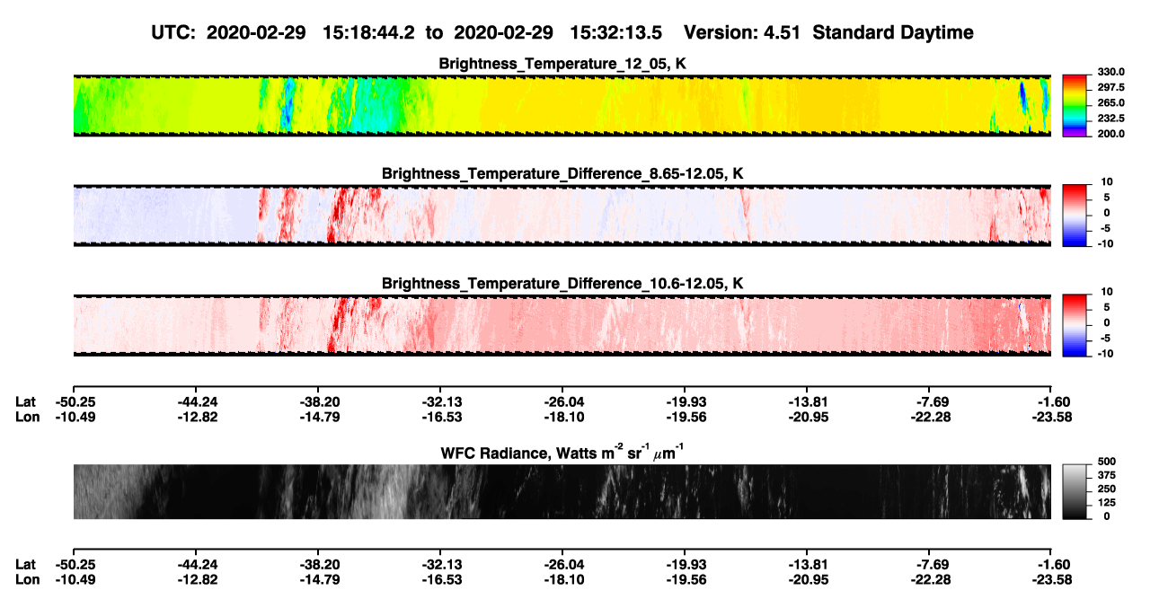The width and height of the screenshot is (1168, 599).
Task: Click the end time '15:32:13.5' in header
Action: (x=615, y=32)
